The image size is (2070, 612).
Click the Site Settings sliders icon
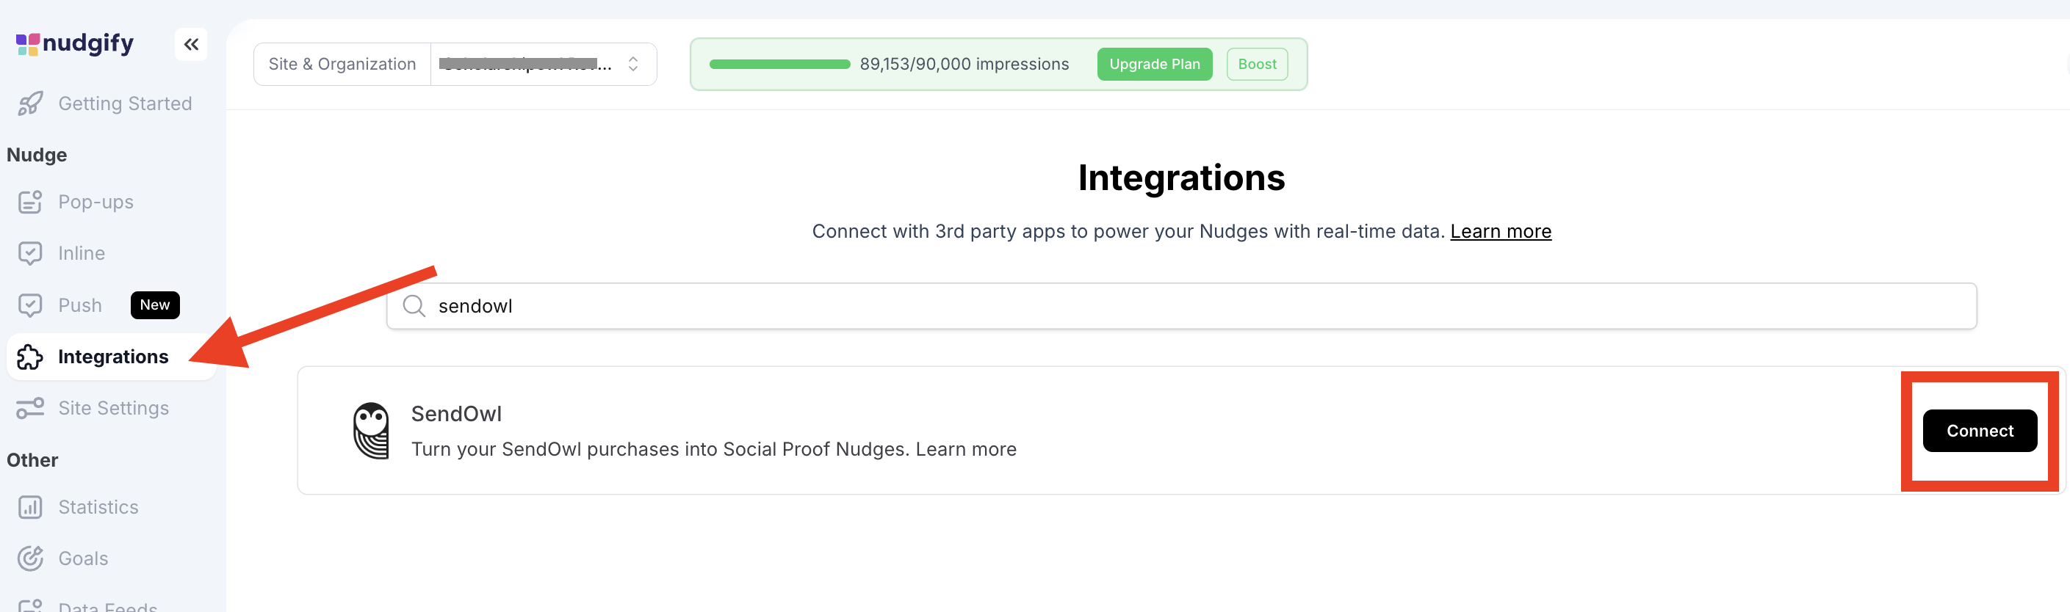tap(31, 408)
